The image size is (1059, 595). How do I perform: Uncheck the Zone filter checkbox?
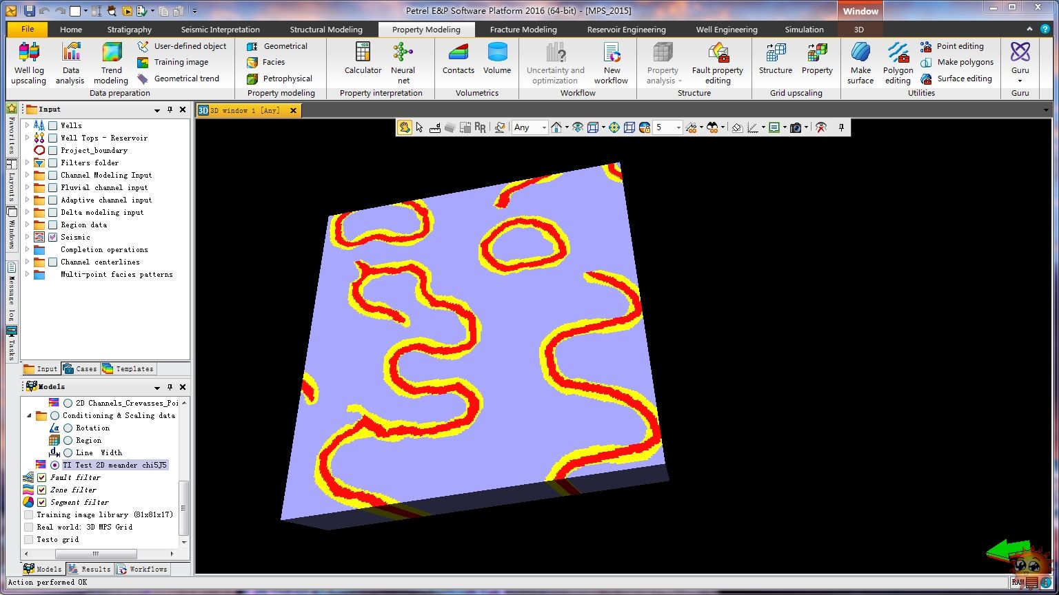tap(41, 490)
